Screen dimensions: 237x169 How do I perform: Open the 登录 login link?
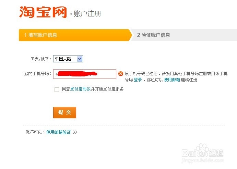point(138,80)
